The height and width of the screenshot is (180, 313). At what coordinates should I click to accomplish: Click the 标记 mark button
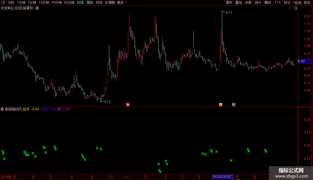(x=287, y=2)
